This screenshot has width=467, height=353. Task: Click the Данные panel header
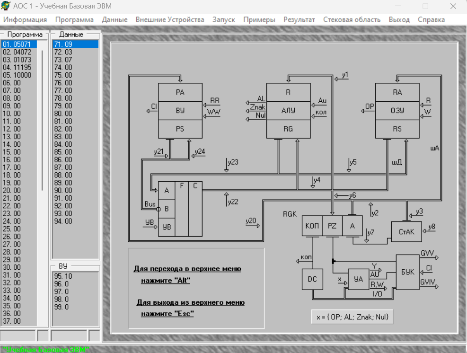(x=71, y=35)
